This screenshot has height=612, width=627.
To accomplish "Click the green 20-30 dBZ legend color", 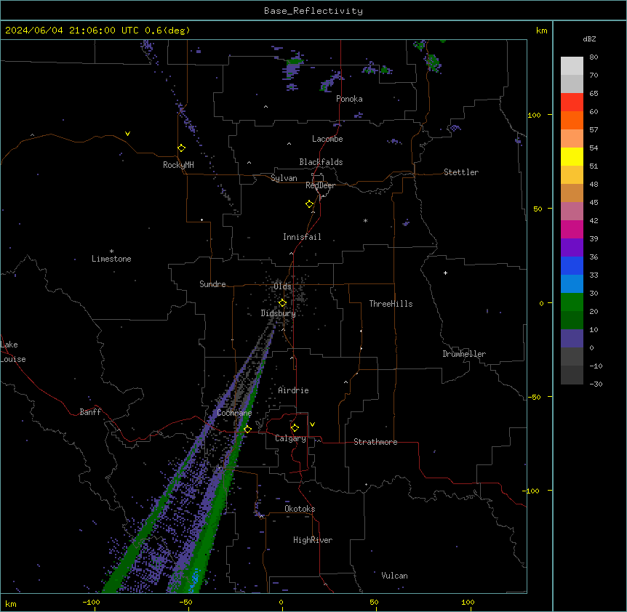I will coord(572,302).
